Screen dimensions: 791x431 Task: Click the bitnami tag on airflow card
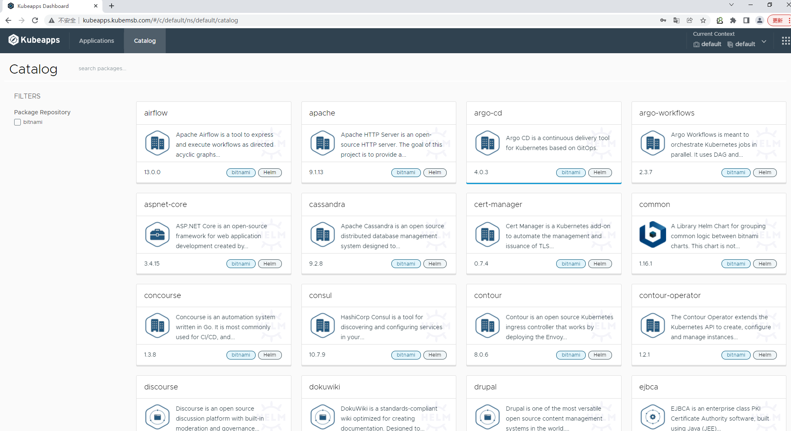tap(241, 172)
